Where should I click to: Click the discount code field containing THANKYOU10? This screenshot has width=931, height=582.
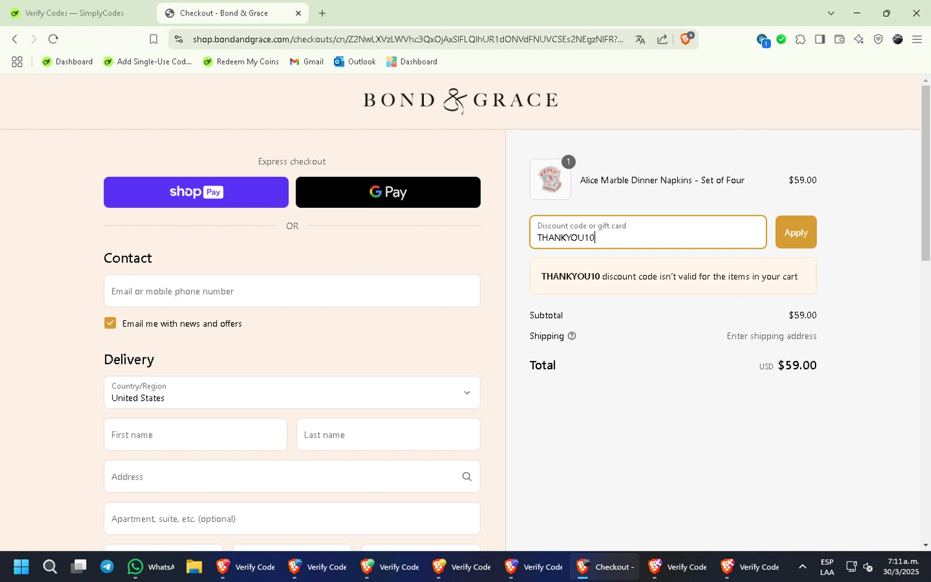click(648, 232)
